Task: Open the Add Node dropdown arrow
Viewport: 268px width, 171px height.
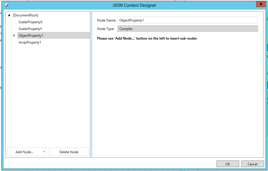Action: point(44,152)
